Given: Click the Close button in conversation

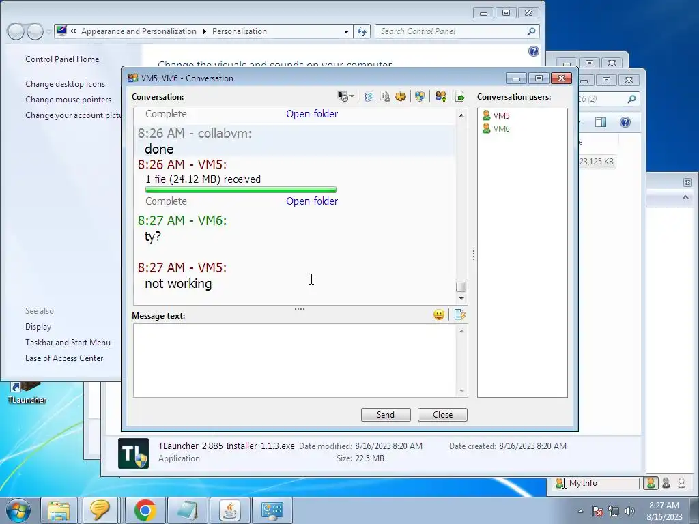Looking at the screenshot, I should click(x=442, y=414).
